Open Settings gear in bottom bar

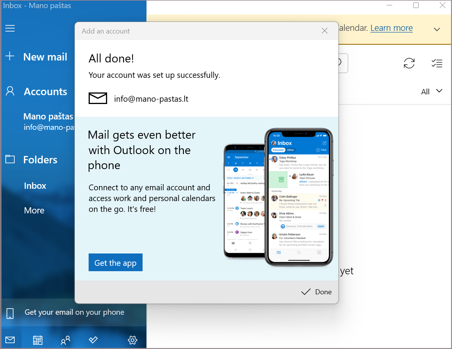click(133, 340)
